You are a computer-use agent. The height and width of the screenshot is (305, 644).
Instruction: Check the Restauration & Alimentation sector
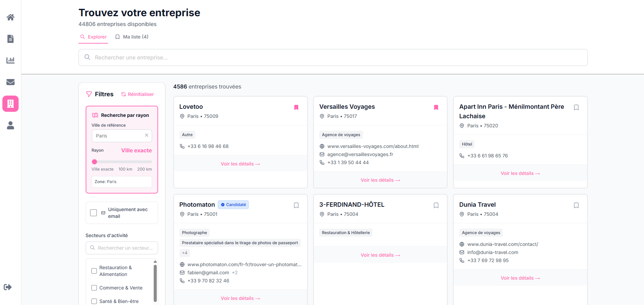click(94, 271)
